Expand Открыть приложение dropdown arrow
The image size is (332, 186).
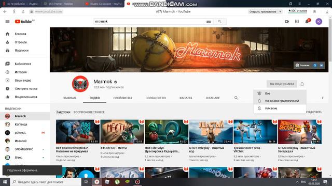pyautogui.click(x=280, y=12)
